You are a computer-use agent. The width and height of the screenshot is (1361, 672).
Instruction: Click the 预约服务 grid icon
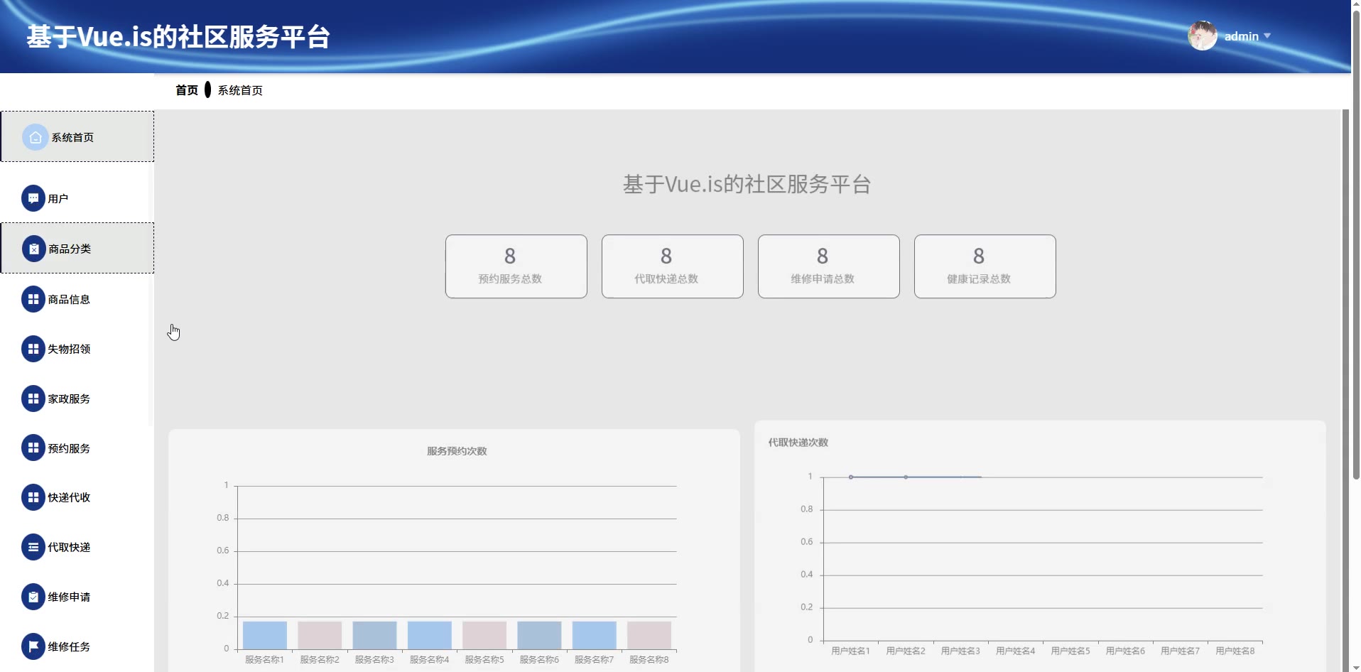coord(33,448)
